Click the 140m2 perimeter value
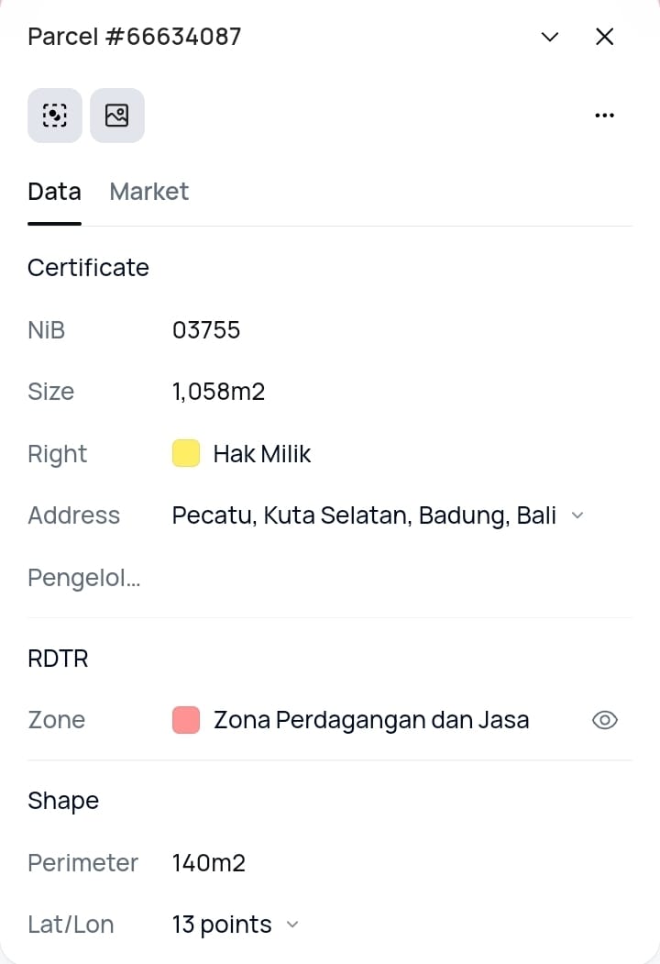 click(x=209, y=862)
